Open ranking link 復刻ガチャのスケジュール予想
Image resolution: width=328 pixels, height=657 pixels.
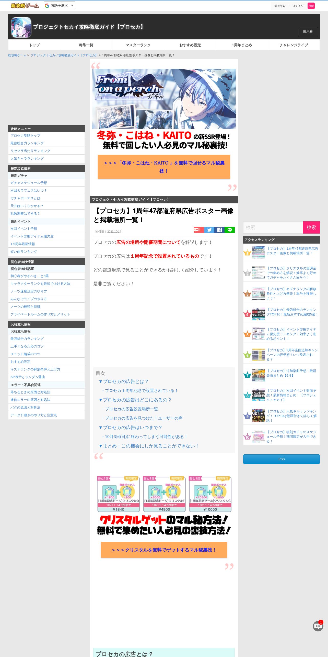291,436
